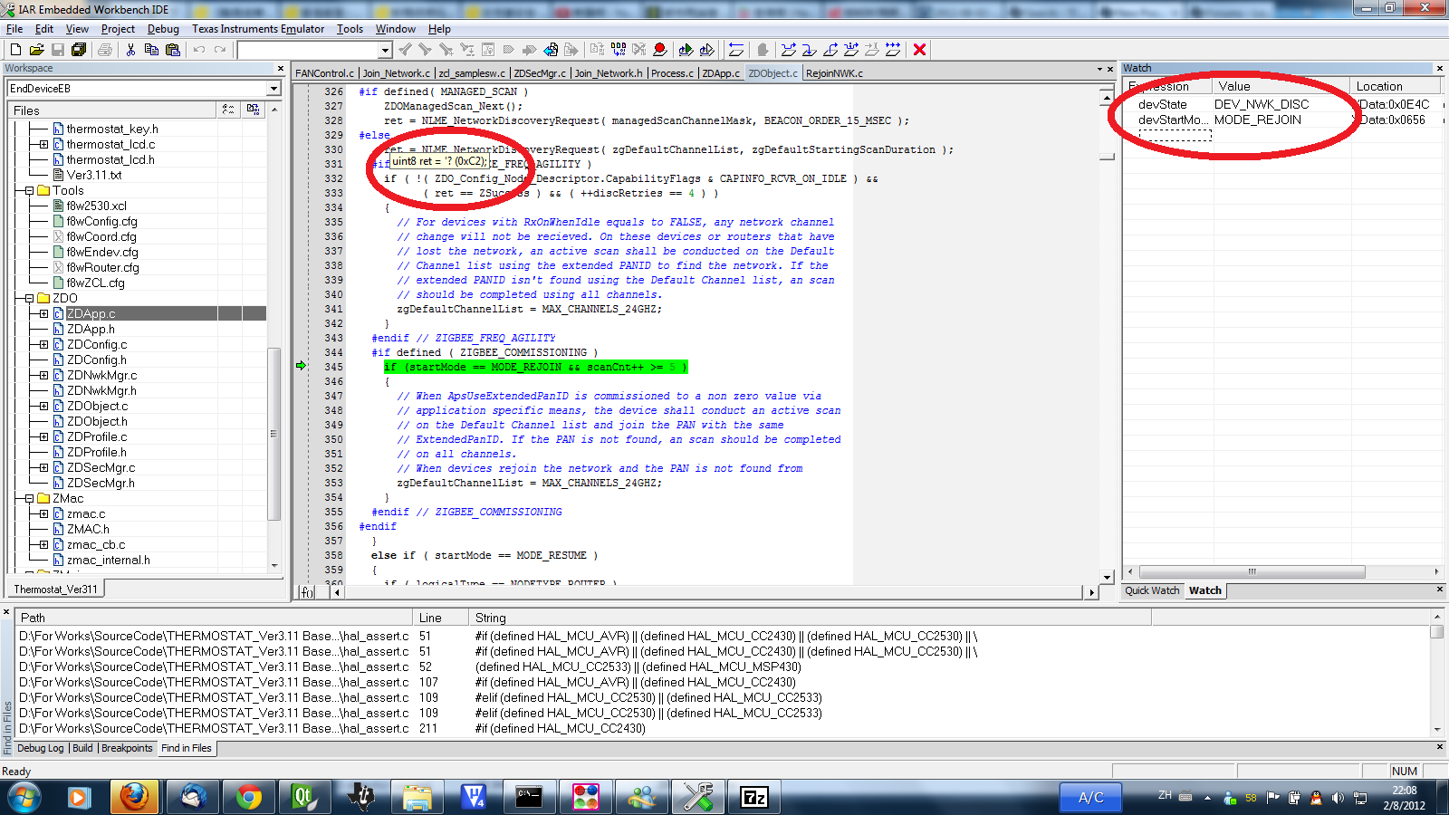The height and width of the screenshot is (815, 1449).
Task: Click the Value column header in Watch
Action: (x=1281, y=87)
